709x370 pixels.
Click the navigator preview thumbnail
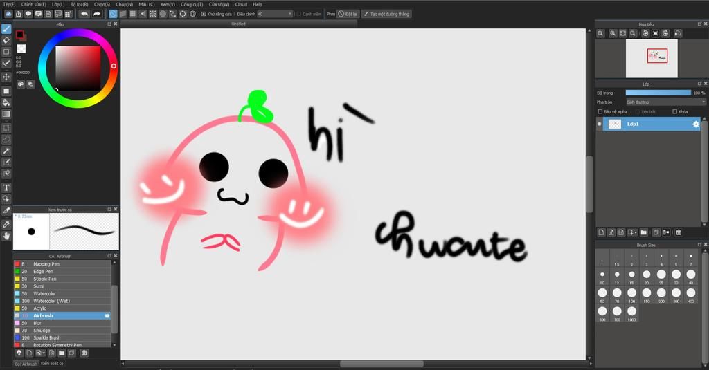coord(652,58)
